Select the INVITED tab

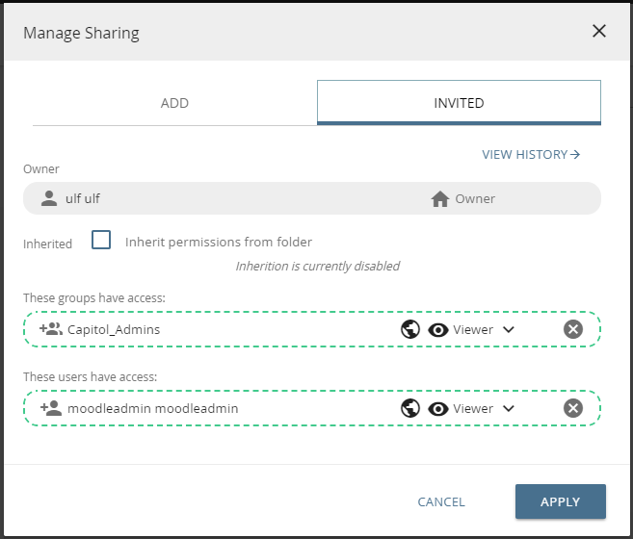click(459, 103)
